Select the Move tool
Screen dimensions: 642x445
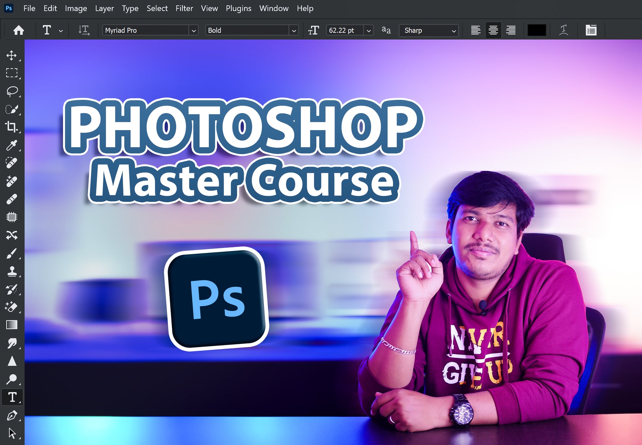click(12, 55)
